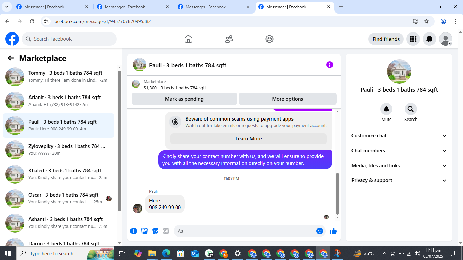Expand Privacy & support section

[x=399, y=180]
